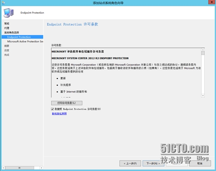Click MICROSOFT SYSTEM CENTER 2012 R2 heading
The width and height of the screenshot is (216, 171).
coord(90,58)
